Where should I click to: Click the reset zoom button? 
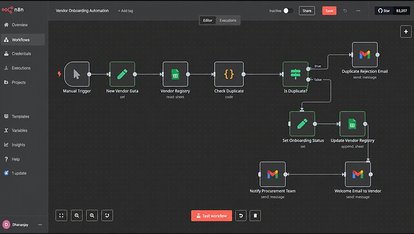107,216
